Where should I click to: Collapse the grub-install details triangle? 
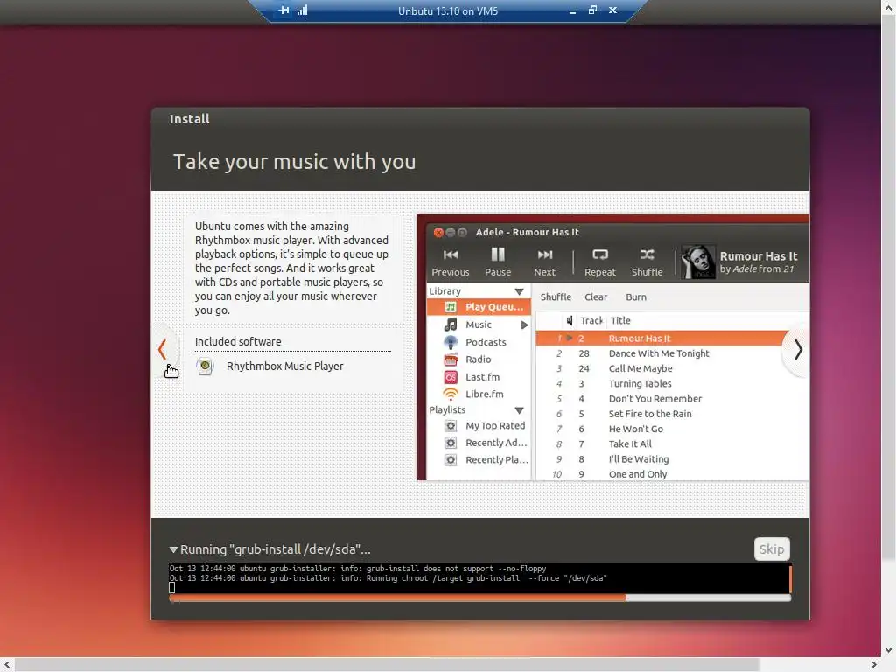173,549
